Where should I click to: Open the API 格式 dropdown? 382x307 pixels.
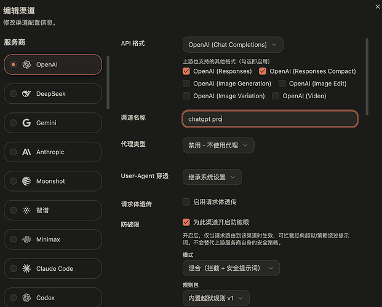[233, 45]
